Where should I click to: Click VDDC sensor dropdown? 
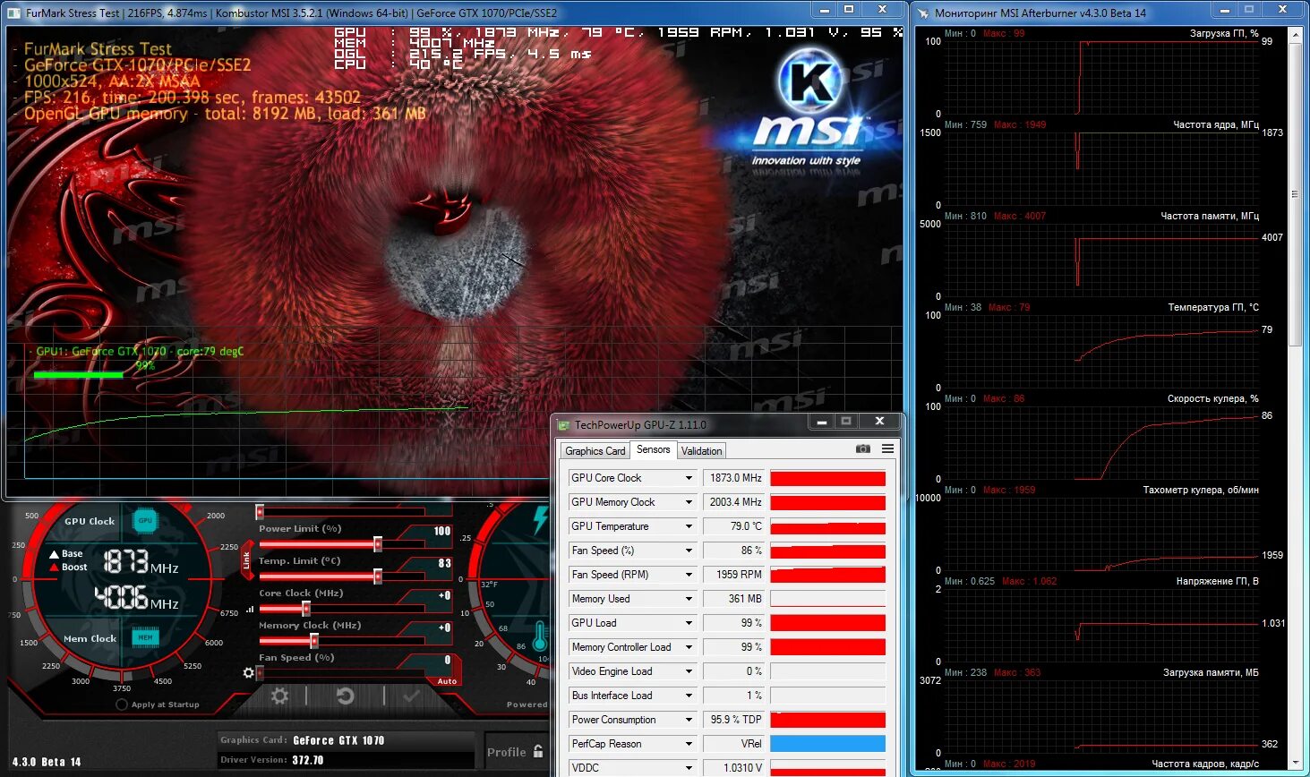click(x=689, y=768)
